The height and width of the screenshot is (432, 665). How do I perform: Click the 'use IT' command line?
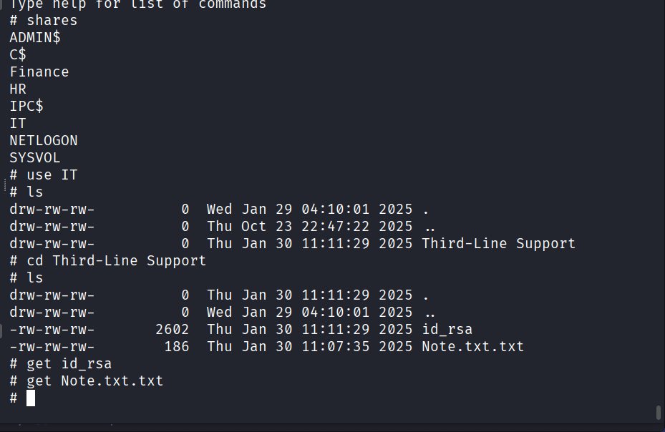click(52, 175)
